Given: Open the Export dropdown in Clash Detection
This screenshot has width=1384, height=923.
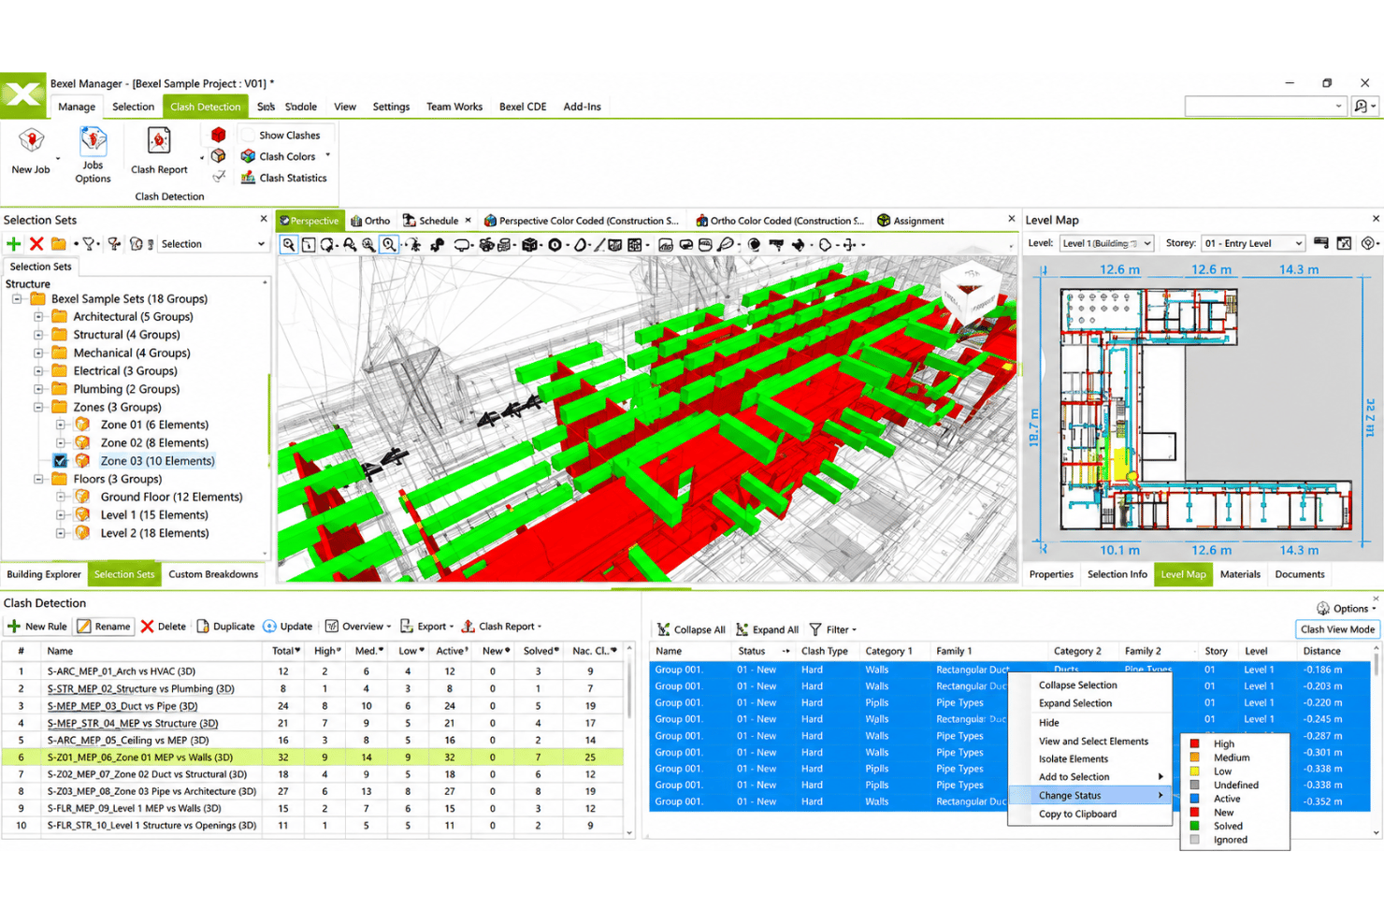Looking at the screenshot, I should [426, 627].
